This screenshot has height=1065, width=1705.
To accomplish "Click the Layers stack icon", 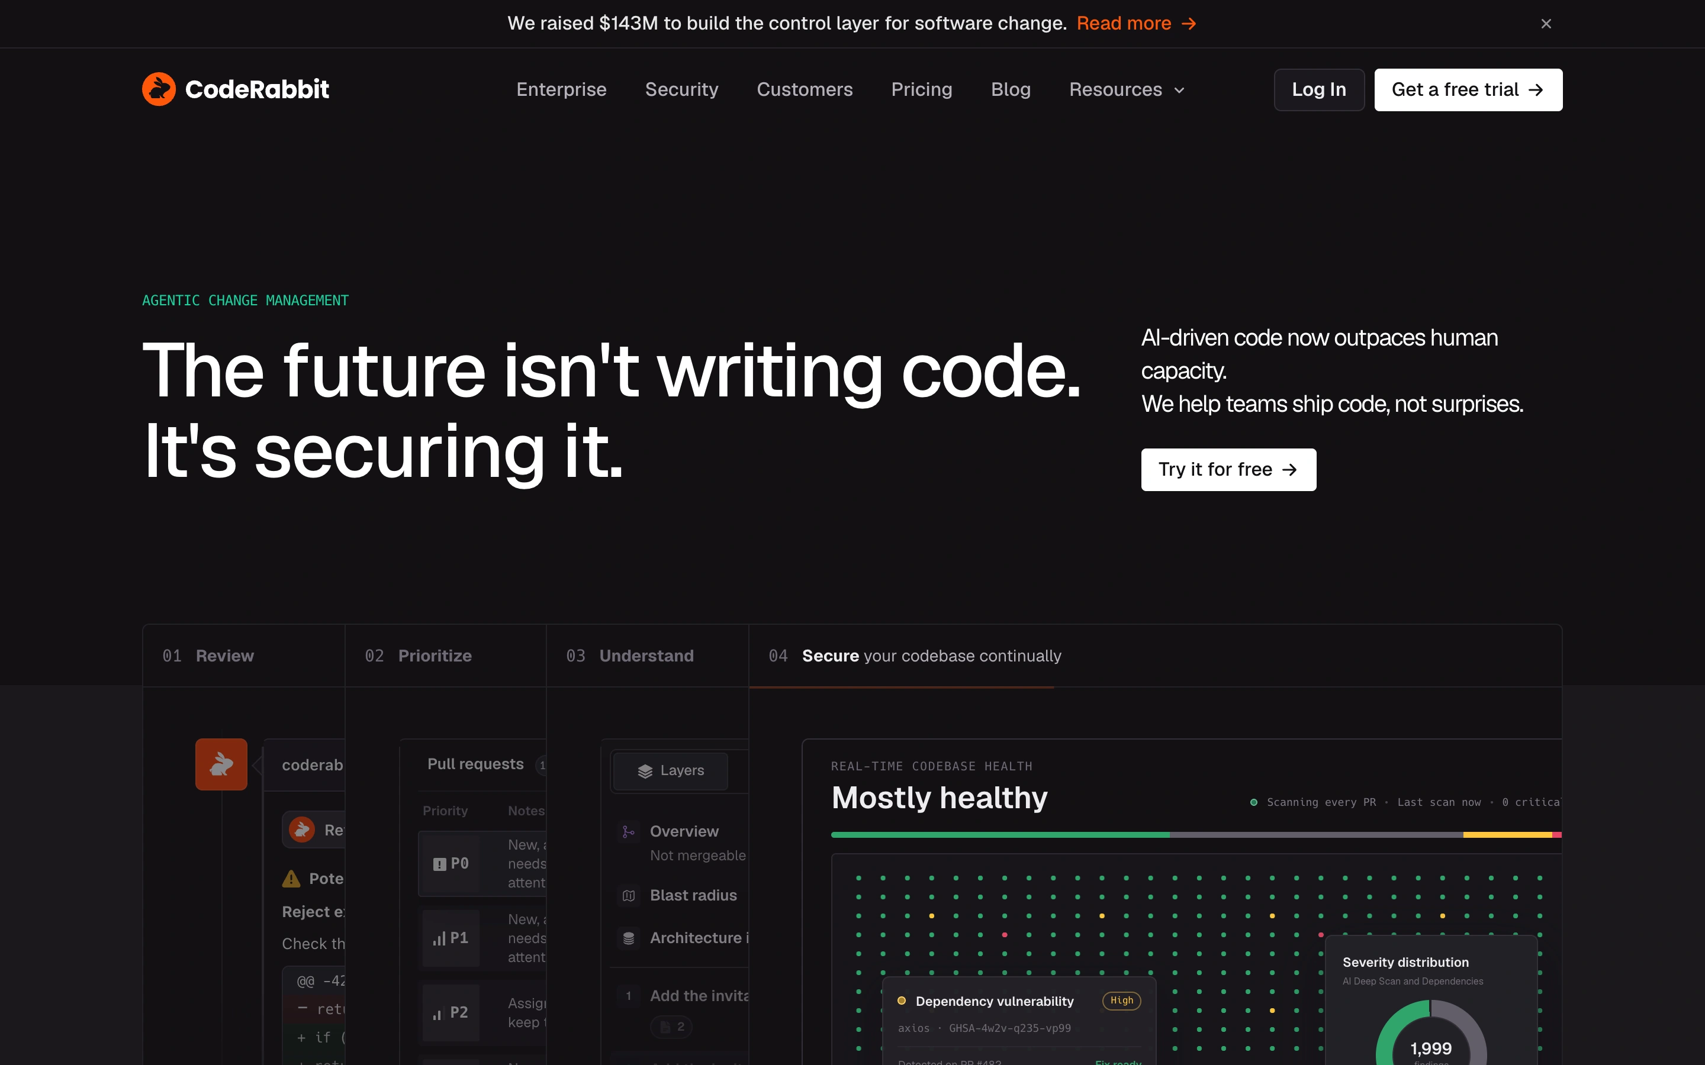I will coord(645,772).
